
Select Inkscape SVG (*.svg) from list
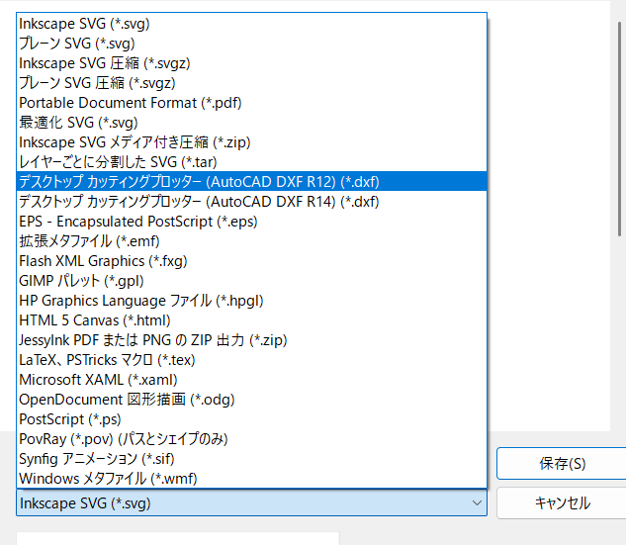tap(251, 24)
